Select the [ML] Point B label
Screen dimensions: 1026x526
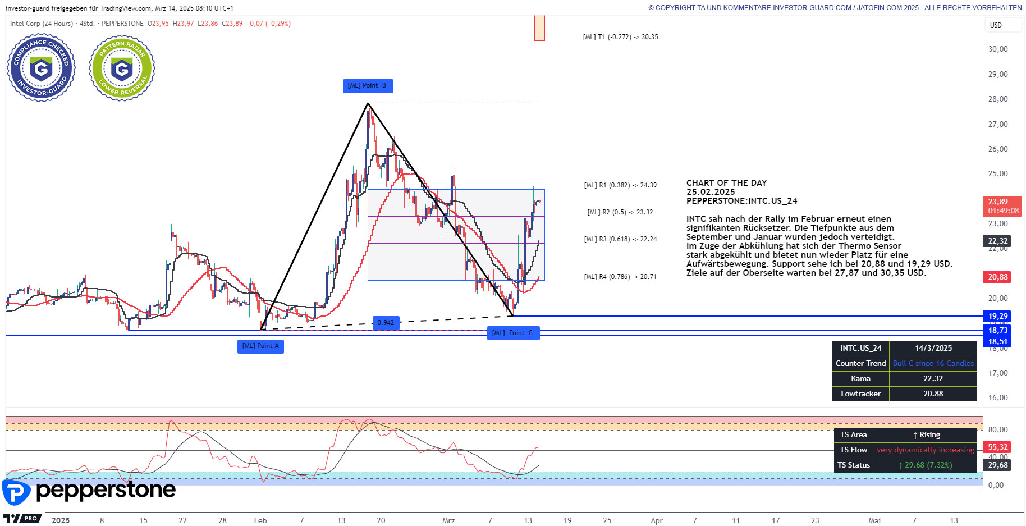coord(368,86)
